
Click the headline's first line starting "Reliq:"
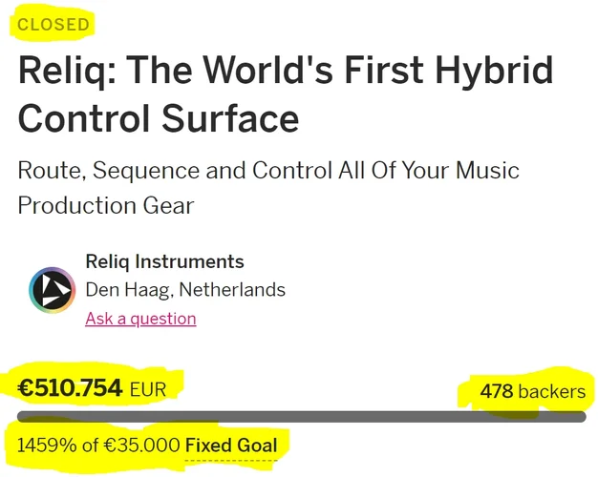[x=285, y=72]
